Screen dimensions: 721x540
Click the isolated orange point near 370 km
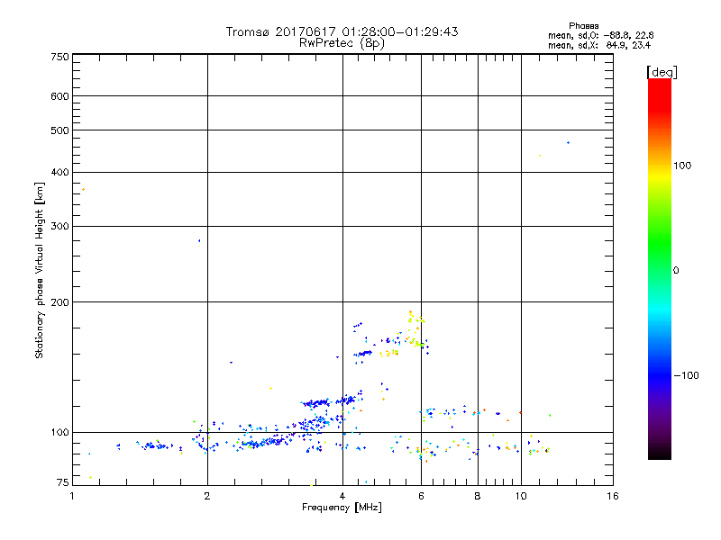click(83, 189)
